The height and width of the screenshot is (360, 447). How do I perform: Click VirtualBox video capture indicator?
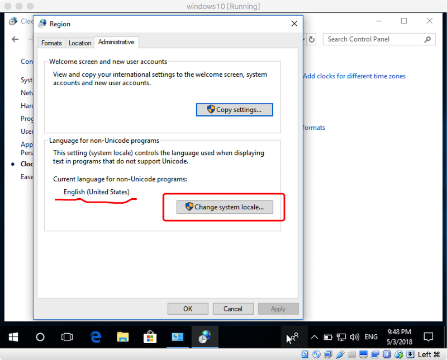point(375,354)
